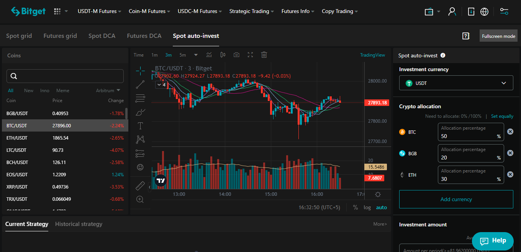521x252 pixels.
Task: Open the preferences sliders icon
Action: [504, 11]
